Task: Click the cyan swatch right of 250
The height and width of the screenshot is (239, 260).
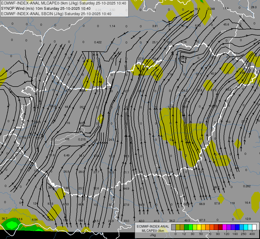Action: coord(246,227)
